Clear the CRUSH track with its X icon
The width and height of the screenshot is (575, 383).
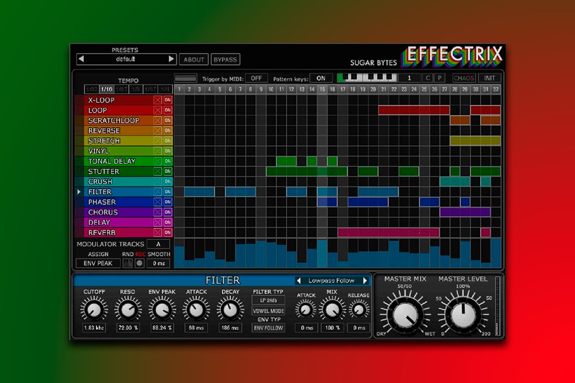click(x=158, y=181)
